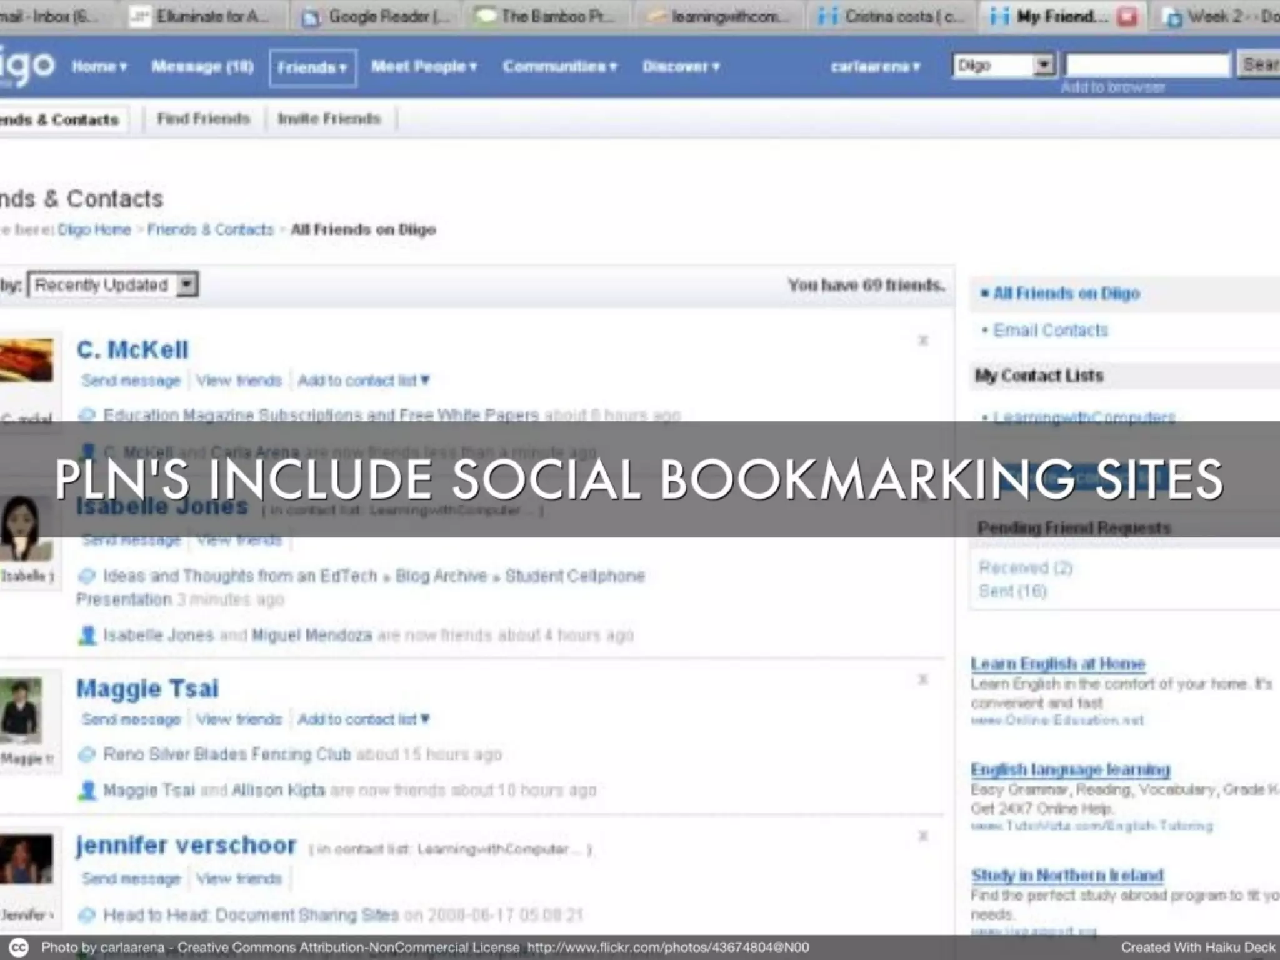Screen dimensions: 1280x960
Task: Click friend icon beside Maggie Tsai and Allison
Action: pyautogui.click(x=87, y=791)
